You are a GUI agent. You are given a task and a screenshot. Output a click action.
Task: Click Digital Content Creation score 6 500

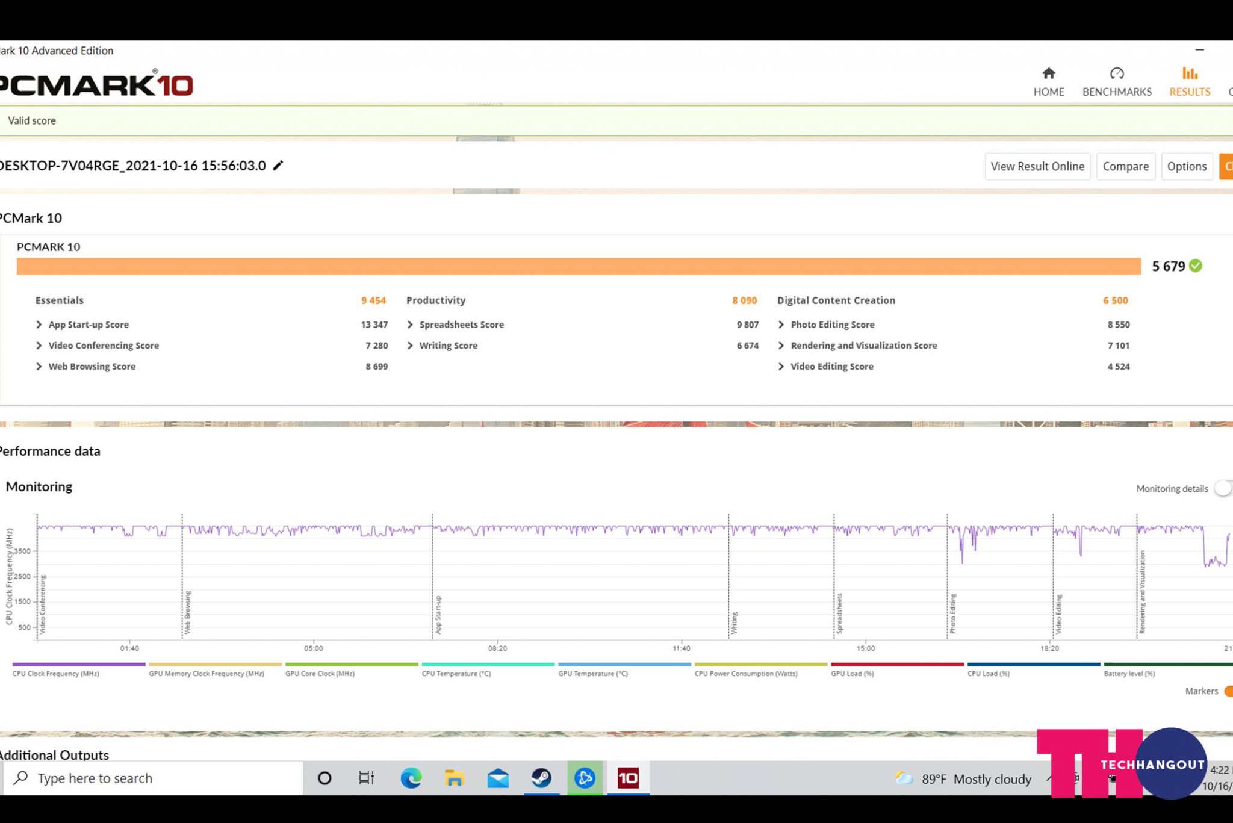[x=1115, y=300]
